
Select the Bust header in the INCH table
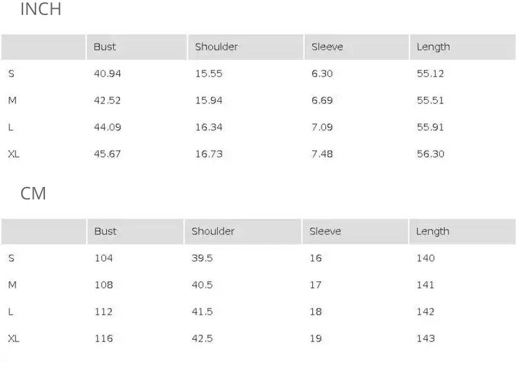click(x=105, y=47)
